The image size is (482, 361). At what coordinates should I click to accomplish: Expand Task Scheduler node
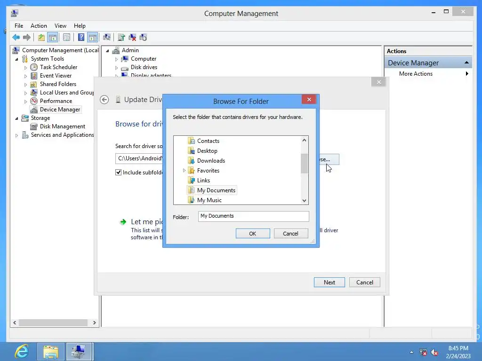coord(25,68)
